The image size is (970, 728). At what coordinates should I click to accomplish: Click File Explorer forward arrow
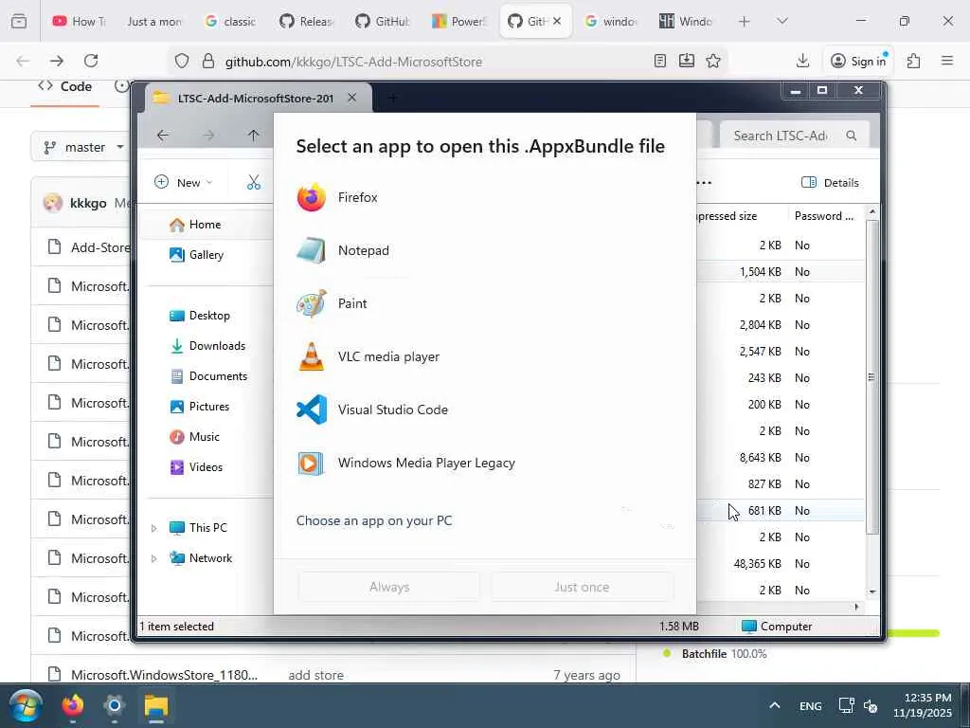coord(208,135)
